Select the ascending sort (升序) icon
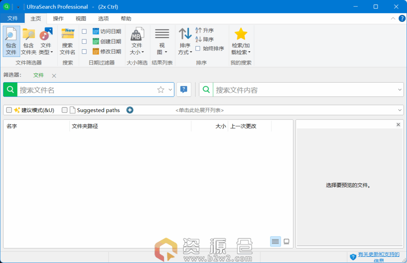Viewport: 407px width, 263px height. 199,31
